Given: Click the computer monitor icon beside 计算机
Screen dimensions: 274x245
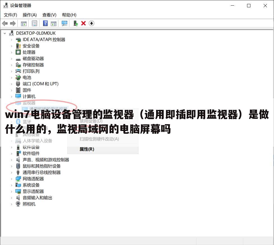Looking at the screenshot, I should click(x=18, y=96).
